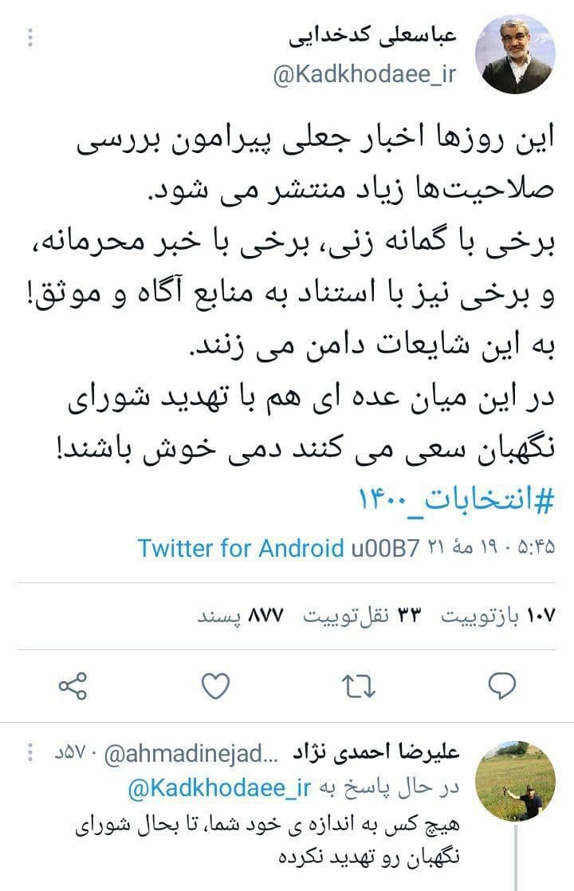Like the tweet with the heart icon
The height and width of the screenshot is (891, 574).
[x=216, y=685]
